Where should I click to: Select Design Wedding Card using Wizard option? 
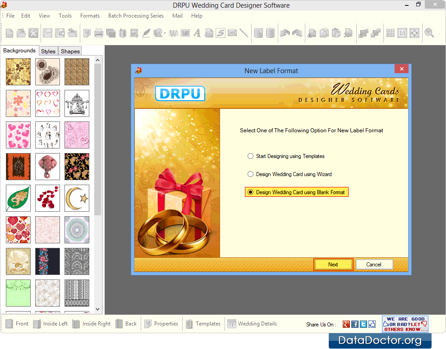click(x=290, y=174)
